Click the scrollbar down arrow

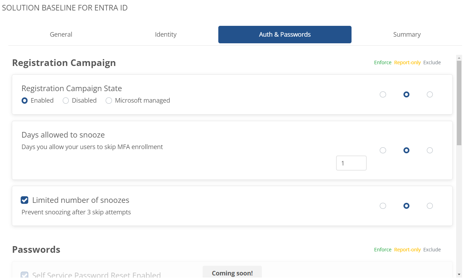click(459, 274)
